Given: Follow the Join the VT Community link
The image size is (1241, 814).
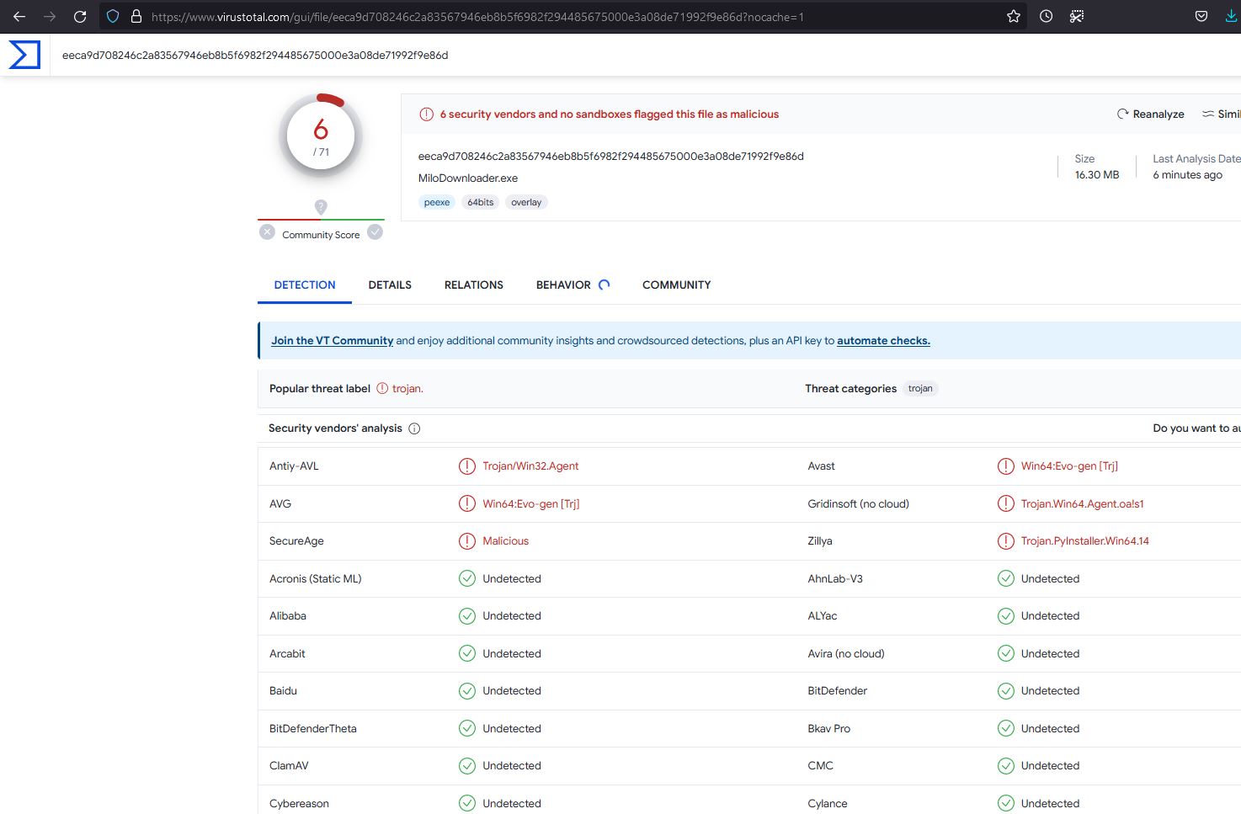Looking at the screenshot, I should pos(333,341).
